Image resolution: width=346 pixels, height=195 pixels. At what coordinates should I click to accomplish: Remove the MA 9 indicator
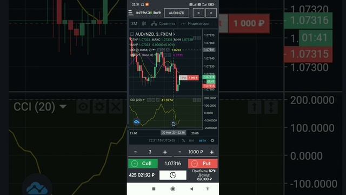[x=168, y=50]
